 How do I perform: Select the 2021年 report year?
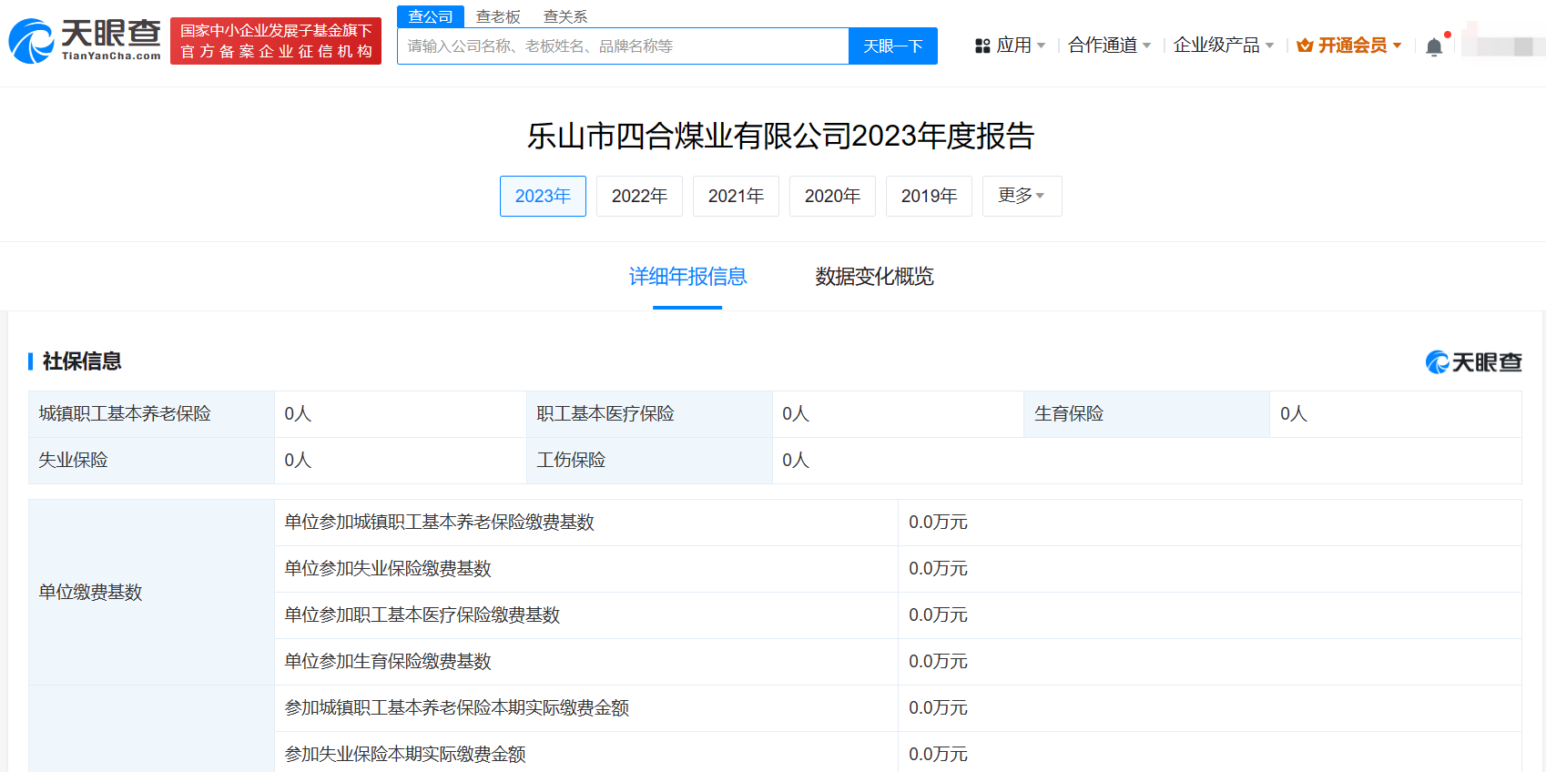tap(736, 196)
